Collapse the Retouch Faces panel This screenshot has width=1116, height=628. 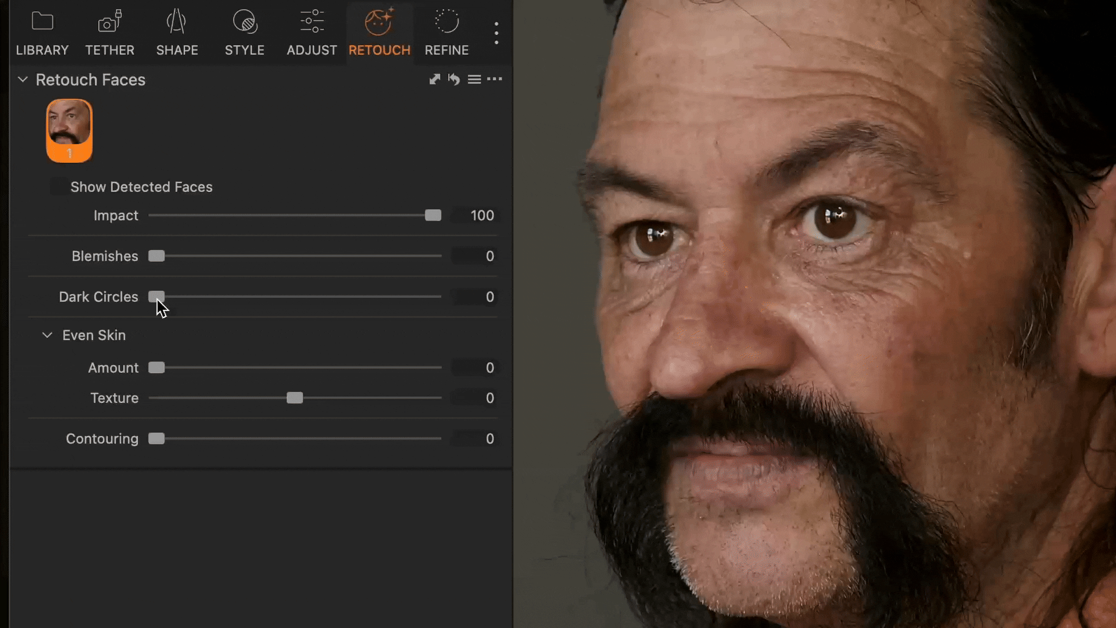[23, 79]
